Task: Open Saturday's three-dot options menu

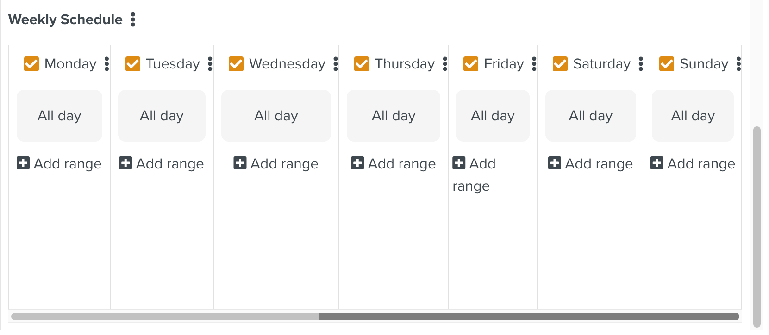Action: click(x=641, y=64)
